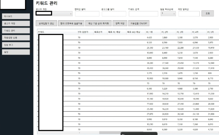Click the PC 3위 column header
The height and width of the screenshot is (135, 219).
pos(183,32)
